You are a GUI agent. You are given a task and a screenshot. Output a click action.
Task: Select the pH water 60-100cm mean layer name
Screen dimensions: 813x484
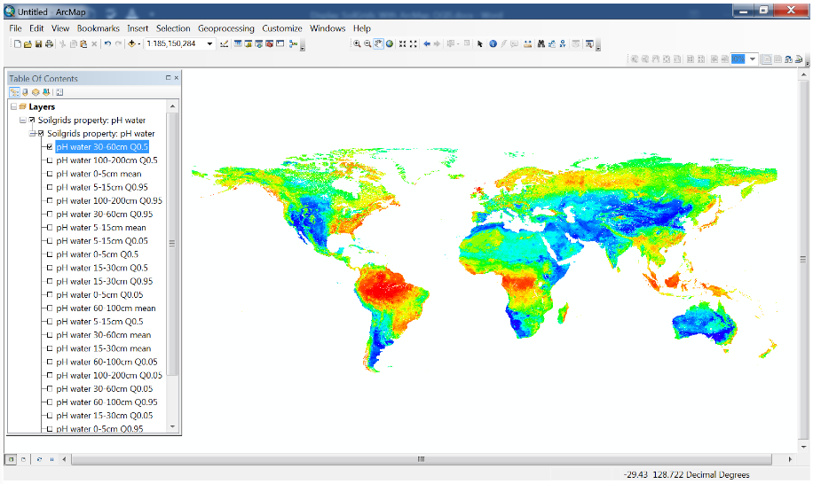[x=106, y=308]
